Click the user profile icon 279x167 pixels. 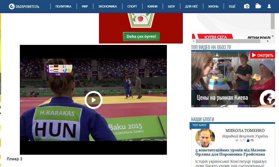[x=269, y=6]
